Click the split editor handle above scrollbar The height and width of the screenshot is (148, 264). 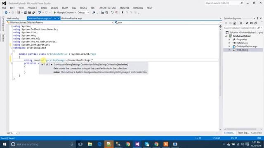[220, 26]
